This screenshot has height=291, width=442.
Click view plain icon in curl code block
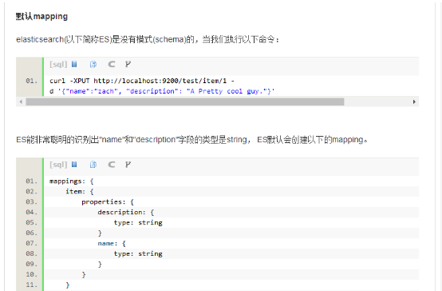point(74,64)
